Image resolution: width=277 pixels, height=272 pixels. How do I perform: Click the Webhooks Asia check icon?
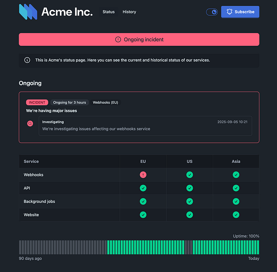(x=236, y=175)
